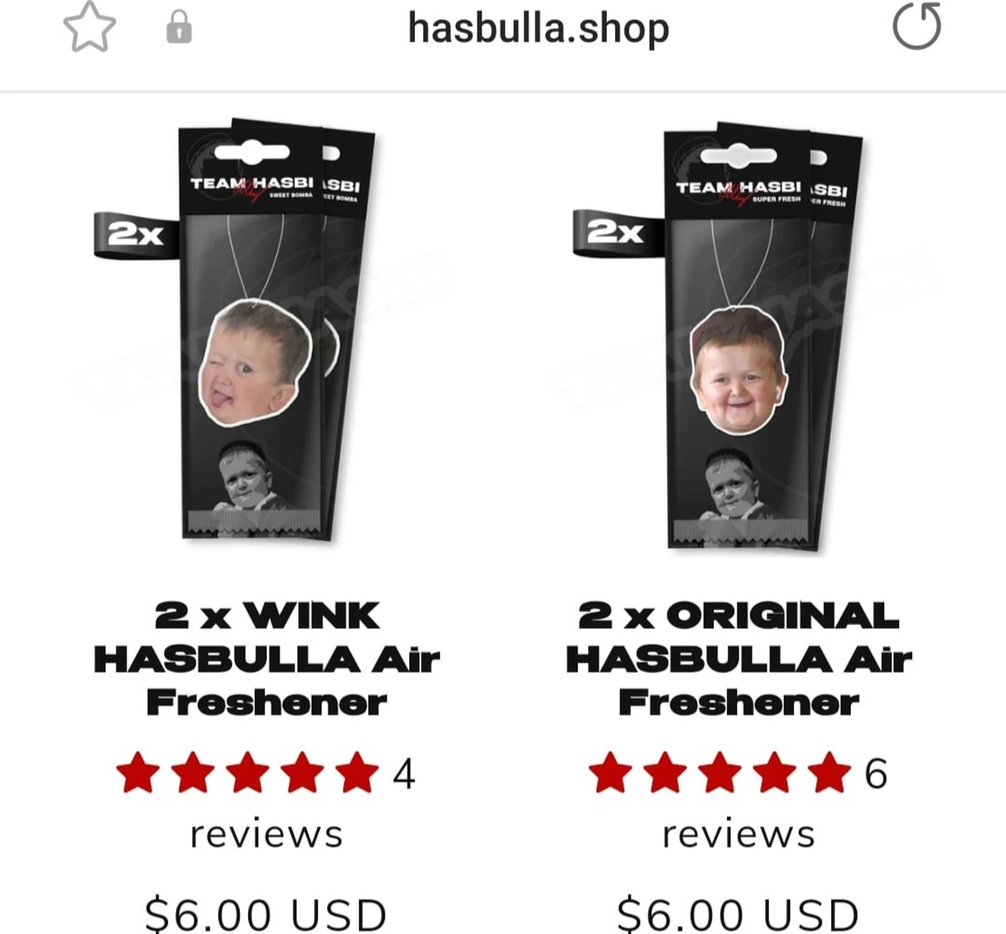Image resolution: width=1006 pixels, height=934 pixels.
Task: Tap the first red star on Wink rating
Action: (138, 773)
